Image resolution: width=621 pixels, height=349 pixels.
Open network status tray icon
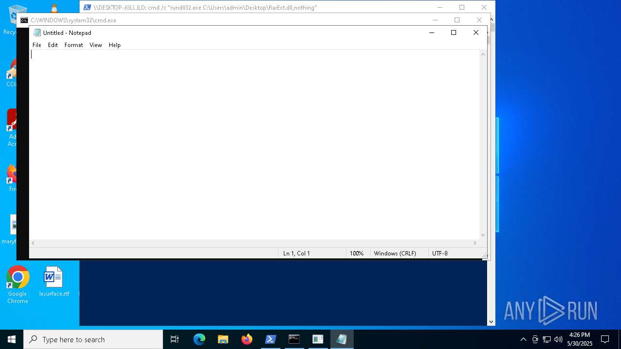547,339
